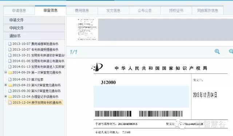Open 2013-10-21 发明专利申请初步审查 notice
The height and width of the screenshot is (136, 233).
[39, 55]
